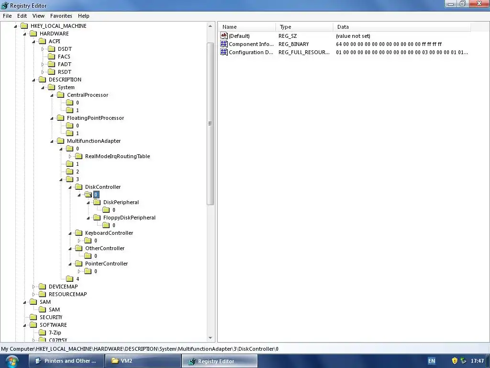Expand the RSDT key

[43, 72]
